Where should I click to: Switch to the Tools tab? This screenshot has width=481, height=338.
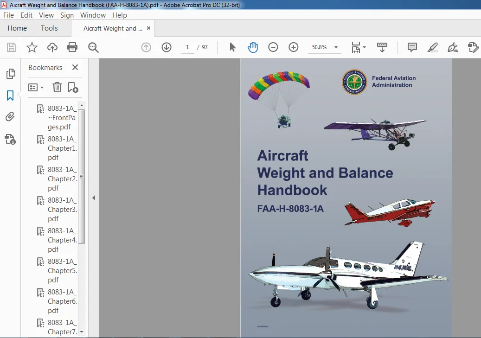(49, 28)
